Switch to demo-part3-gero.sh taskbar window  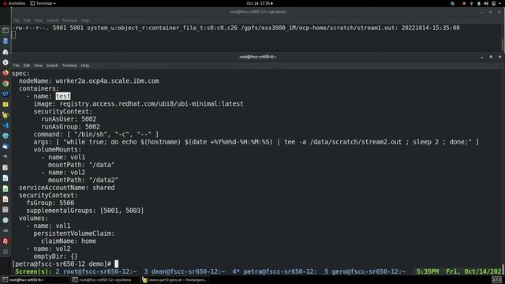coord(175,280)
